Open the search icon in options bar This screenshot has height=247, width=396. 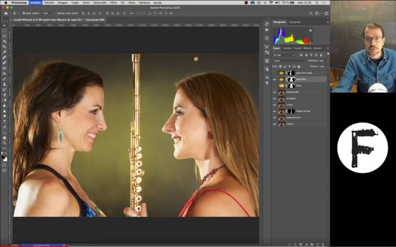[311, 13]
